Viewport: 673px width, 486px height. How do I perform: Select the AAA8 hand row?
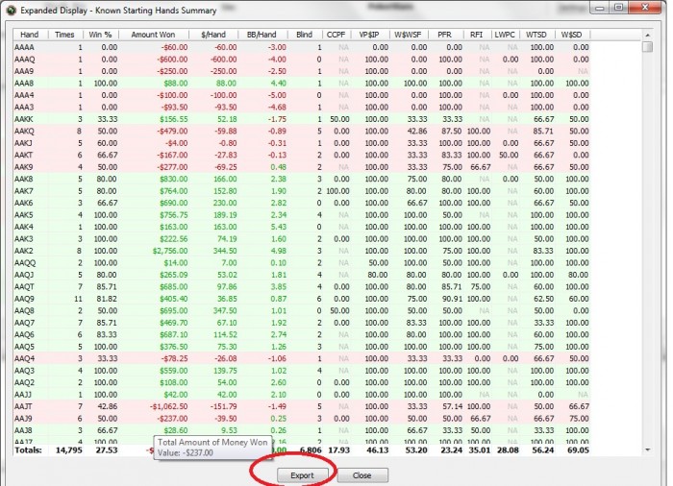(x=302, y=84)
